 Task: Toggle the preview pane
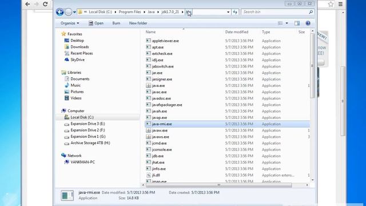(x=297, y=23)
